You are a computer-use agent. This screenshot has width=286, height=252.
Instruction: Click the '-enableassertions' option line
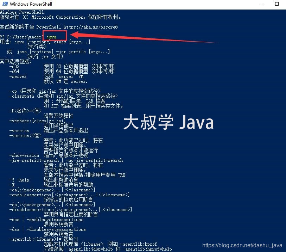click(x=70, y=195)
